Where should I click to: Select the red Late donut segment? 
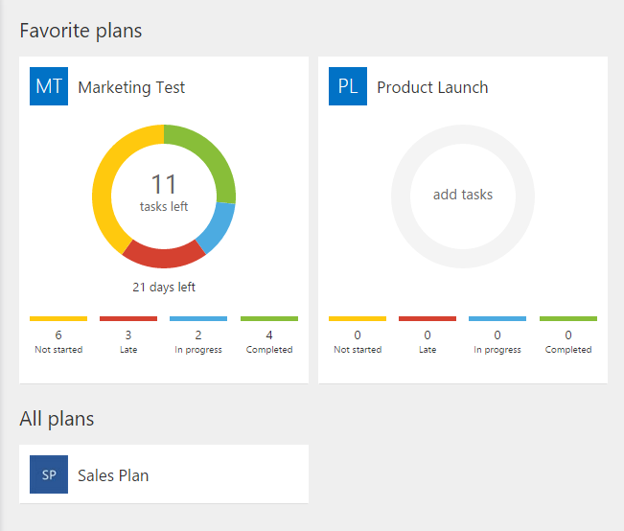[x=164, y=257]
